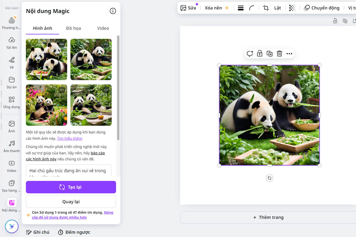Viewport: 356px width, 237px height.
Task: Open the Tìm hiểu thêm link
Action: coord(69,138)
